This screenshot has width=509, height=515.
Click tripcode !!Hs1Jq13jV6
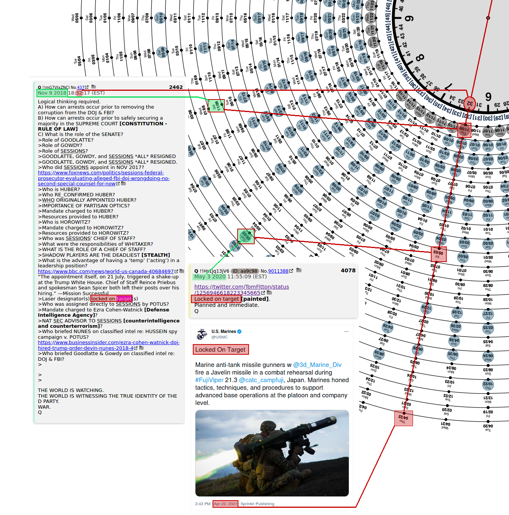214,271
